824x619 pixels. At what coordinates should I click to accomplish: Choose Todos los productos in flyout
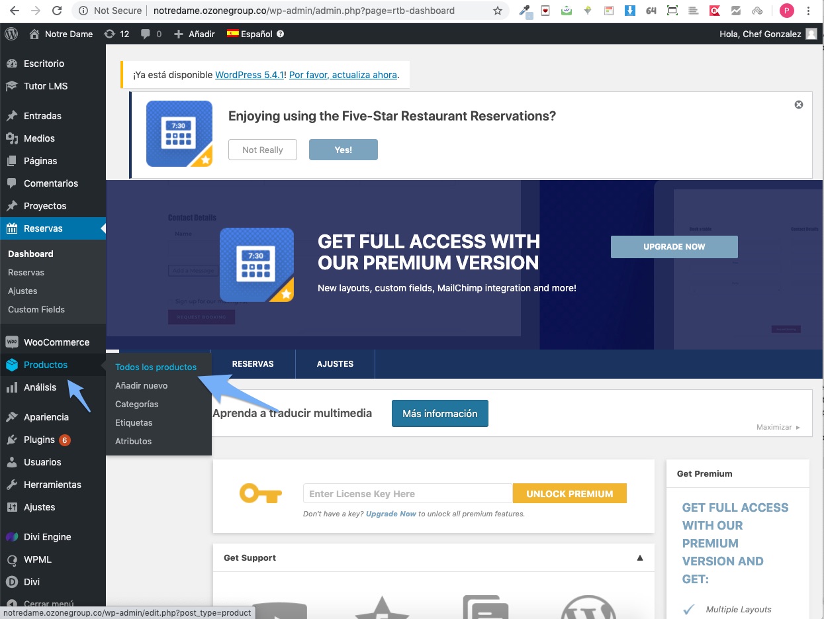click(x=156, y=367)
